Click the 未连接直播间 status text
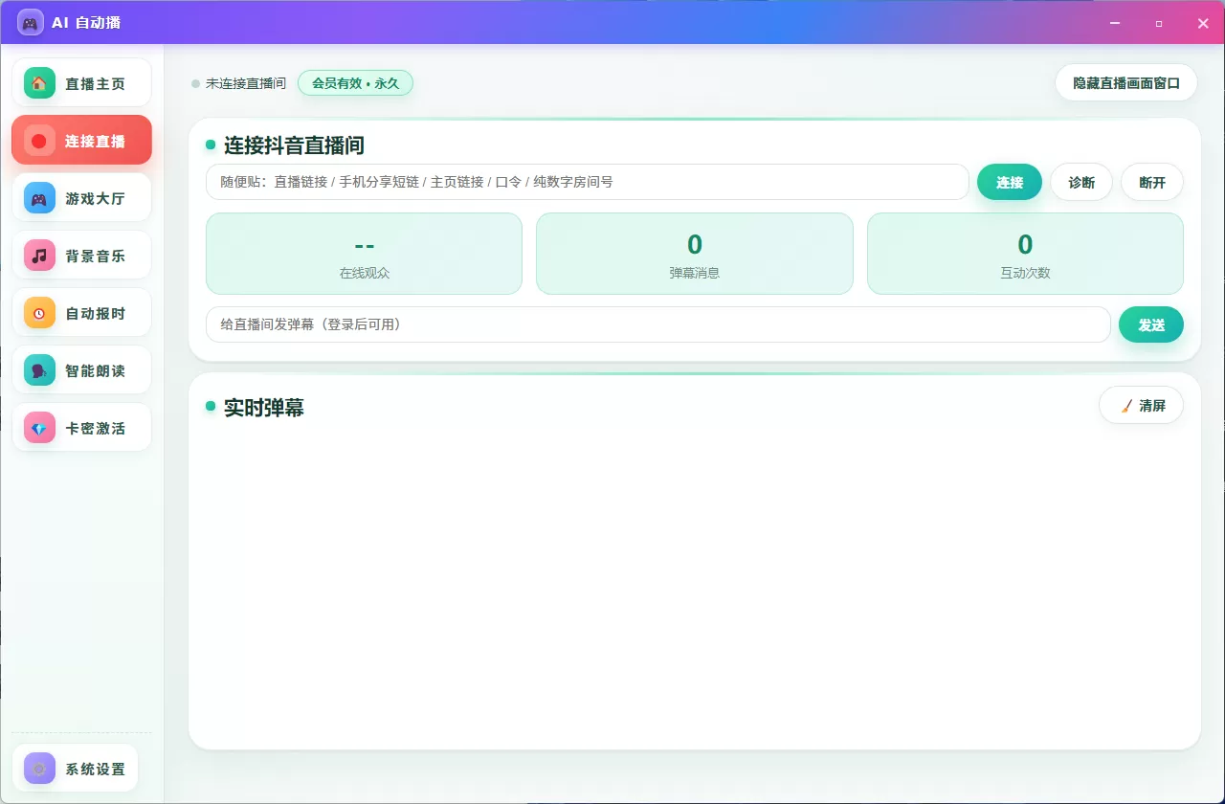Screen dimensions: 1225x804 (245, 83)
